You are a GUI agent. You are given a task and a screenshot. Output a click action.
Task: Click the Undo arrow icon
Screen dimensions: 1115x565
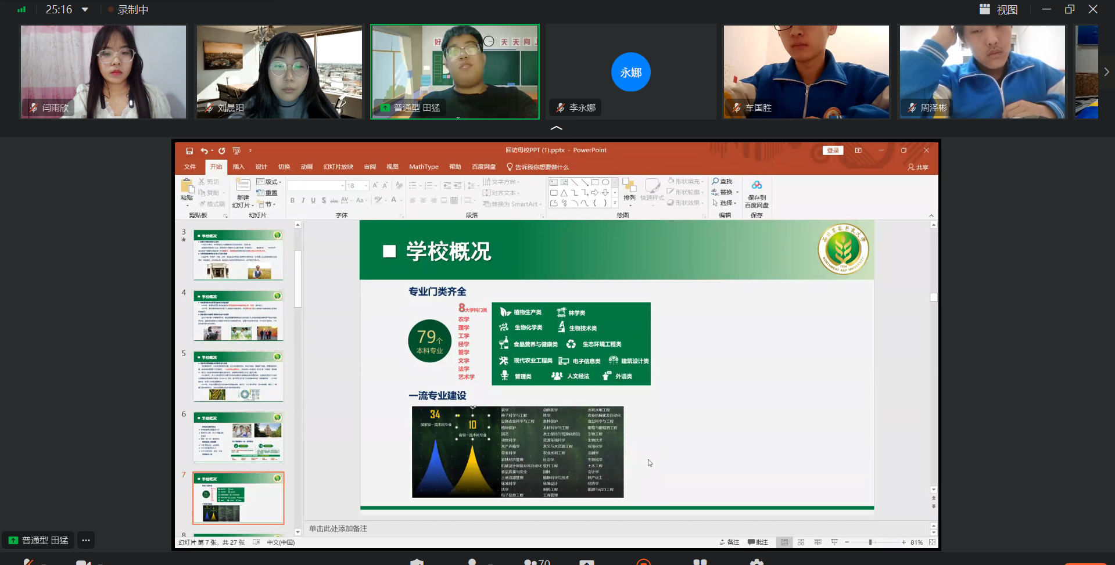click(x=204, y=151)
